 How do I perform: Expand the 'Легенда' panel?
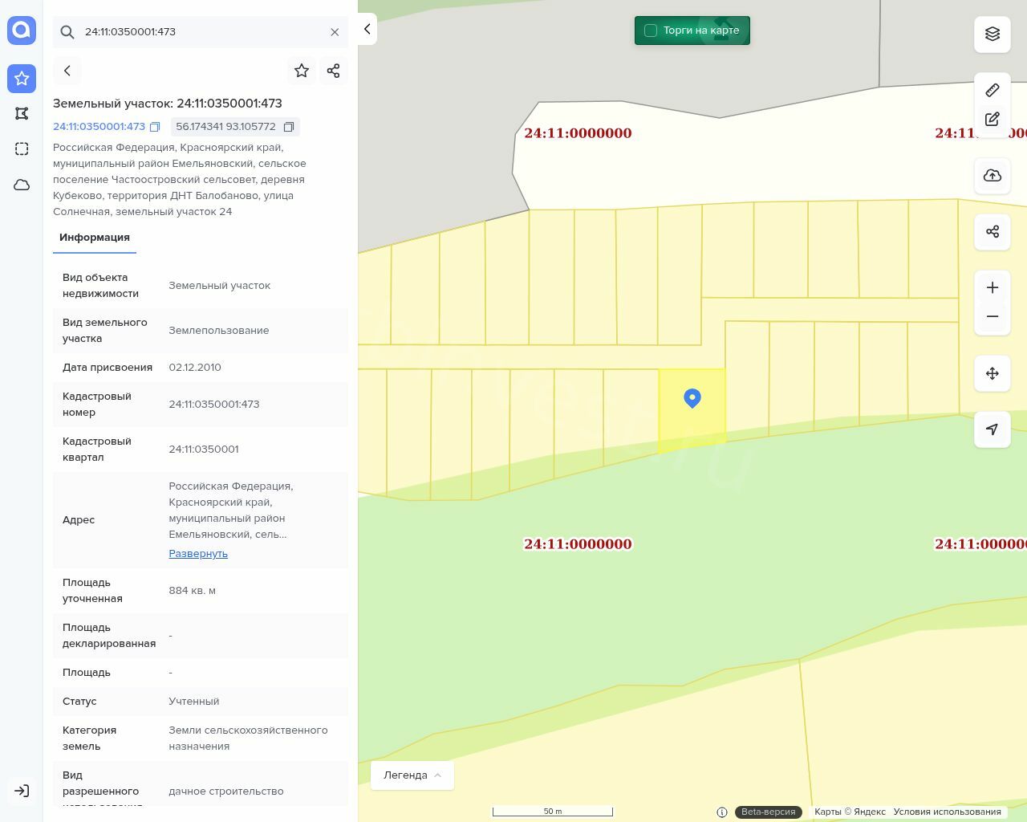click(412, 775)
